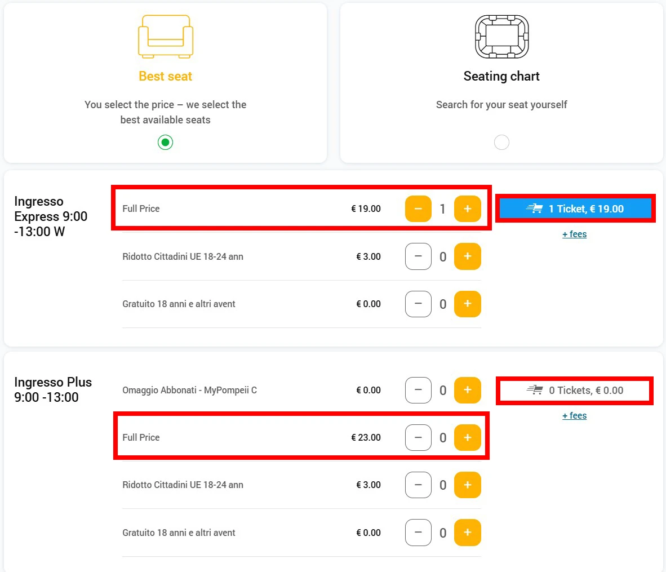Click minus for Ingresso Plus Full Price
Viewport: 666px width, 572px height.
[x=418, y=438]
